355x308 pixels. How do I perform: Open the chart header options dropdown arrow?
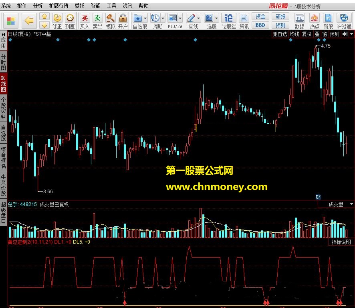pyautogui.click(x=352, y=34)
